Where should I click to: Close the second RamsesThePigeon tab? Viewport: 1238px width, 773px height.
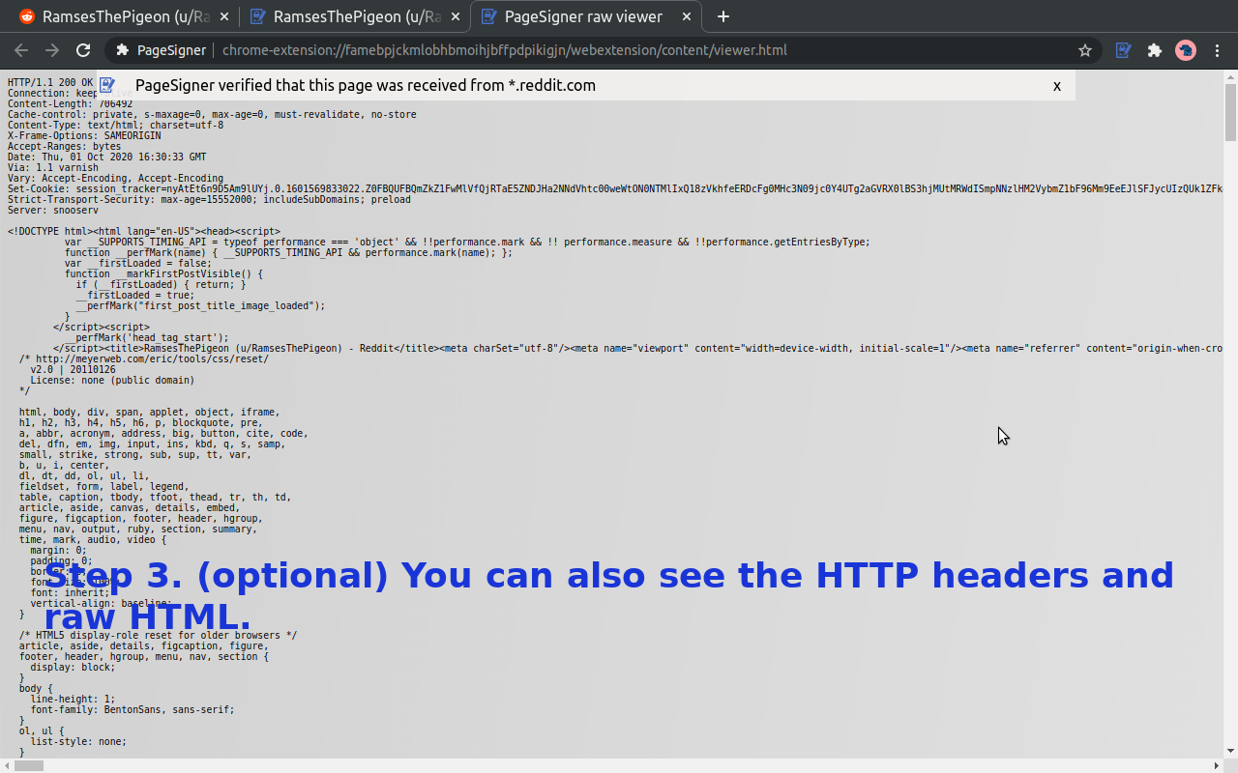point(456,16)
